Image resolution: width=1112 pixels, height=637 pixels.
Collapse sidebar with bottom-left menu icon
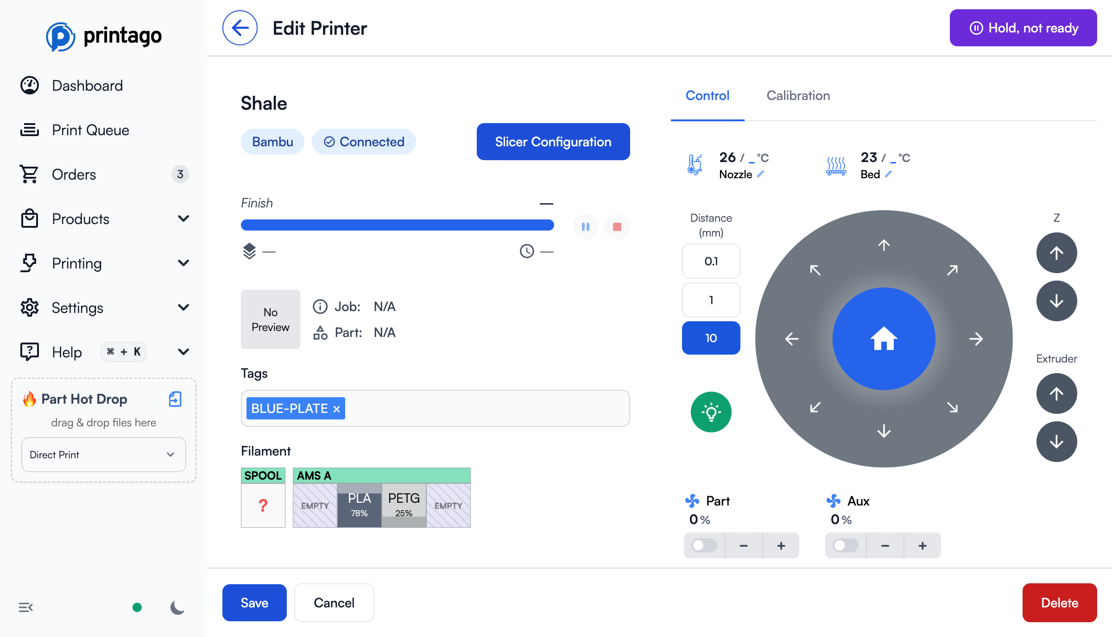26,607
